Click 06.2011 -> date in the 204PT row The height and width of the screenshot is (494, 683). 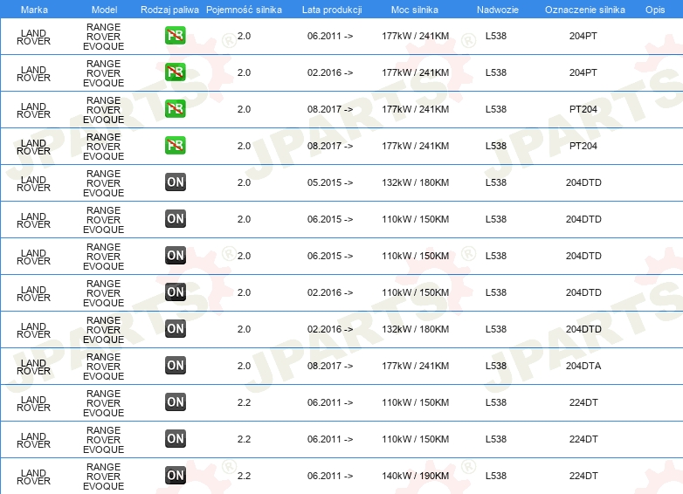pos(330,36)
